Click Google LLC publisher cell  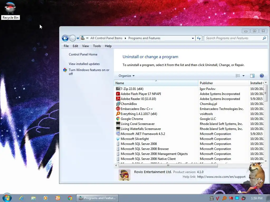pos(208,119)
